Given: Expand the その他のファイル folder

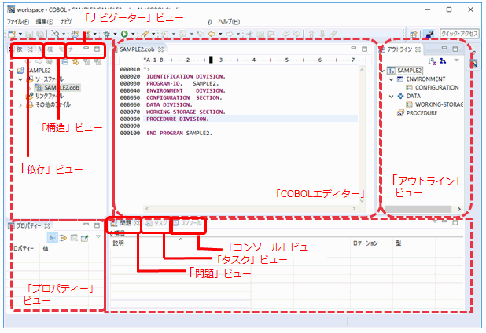Looking at the screenshot, I should (x=20, y=104).
